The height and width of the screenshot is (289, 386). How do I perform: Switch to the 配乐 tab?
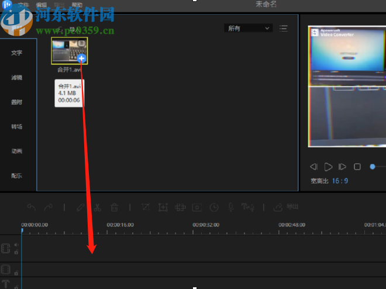17,176
